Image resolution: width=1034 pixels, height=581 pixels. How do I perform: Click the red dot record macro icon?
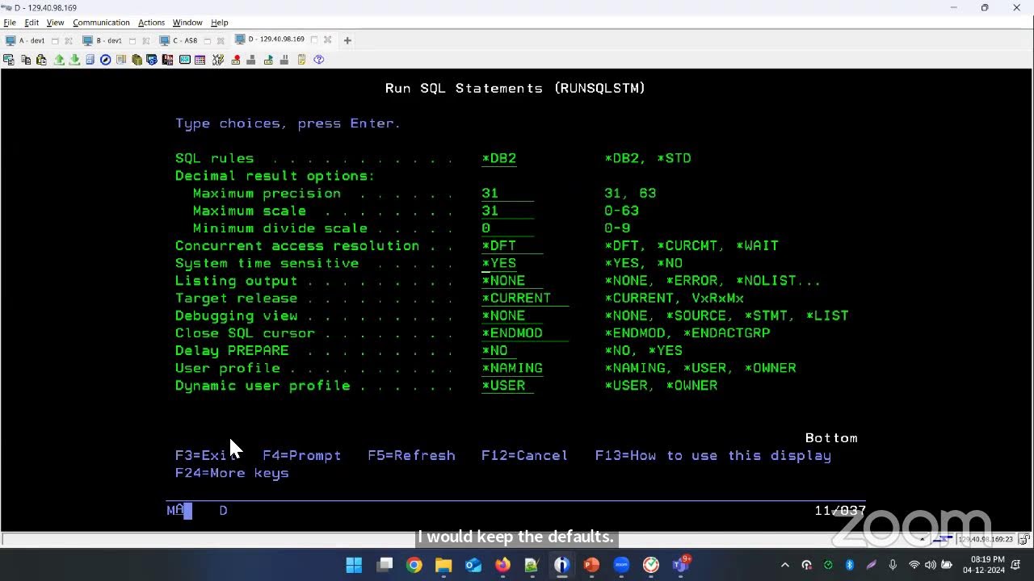point(236,60)
